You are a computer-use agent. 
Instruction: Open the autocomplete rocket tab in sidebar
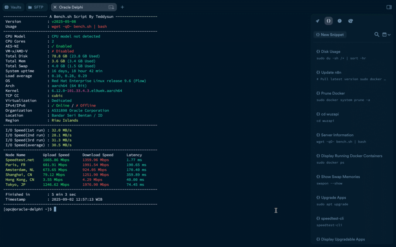(x=317, y=21)
